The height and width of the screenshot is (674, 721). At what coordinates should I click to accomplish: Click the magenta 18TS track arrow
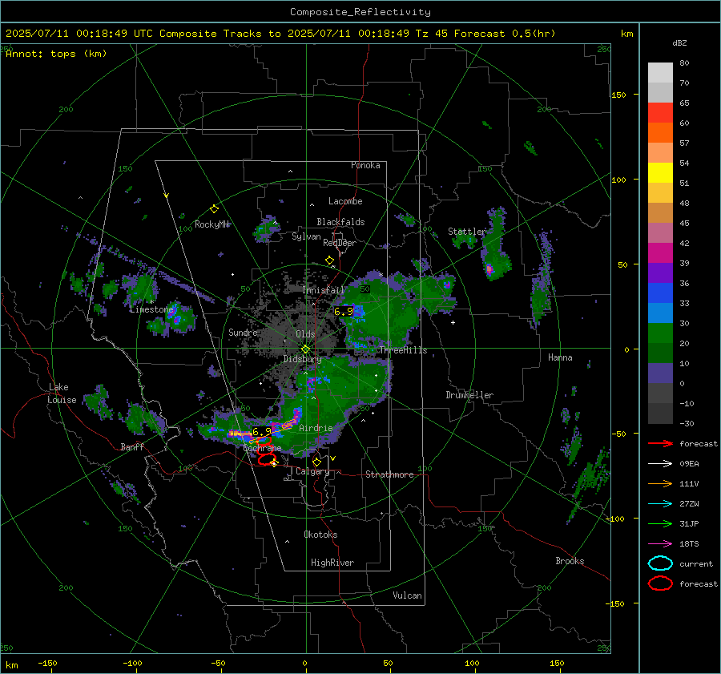click(x=660, y=544)
